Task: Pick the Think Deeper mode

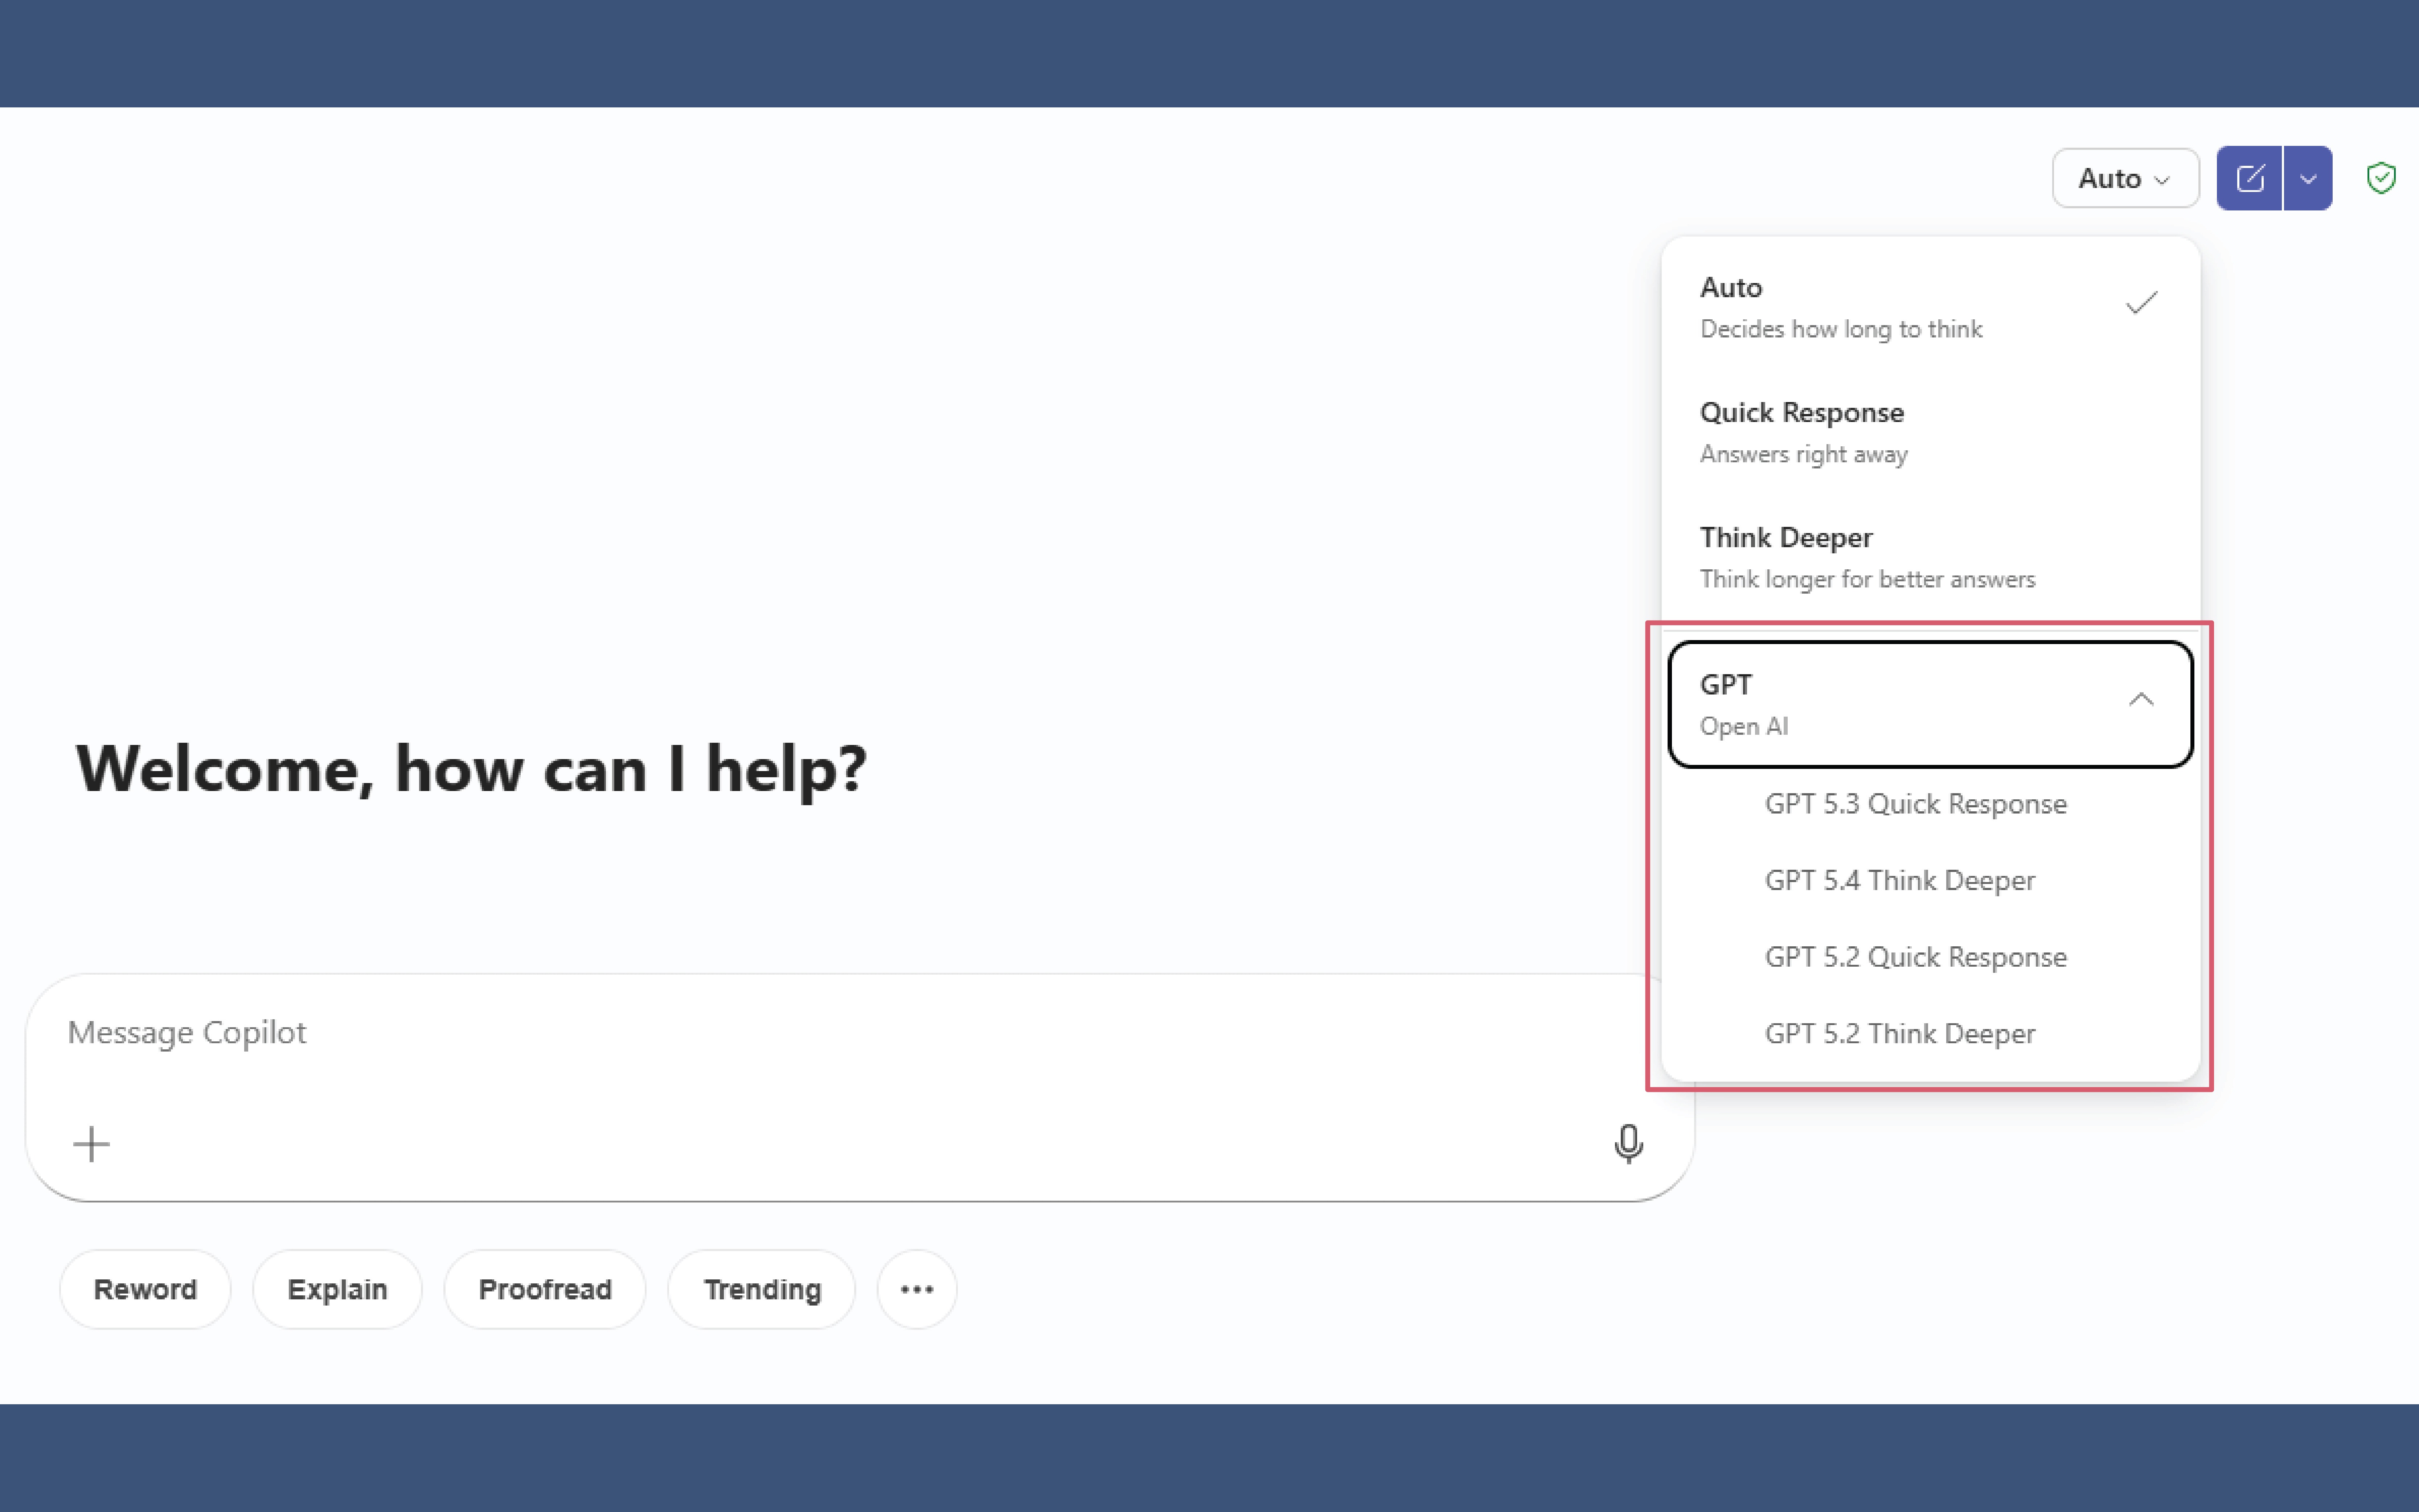Action: (1930, 557)
